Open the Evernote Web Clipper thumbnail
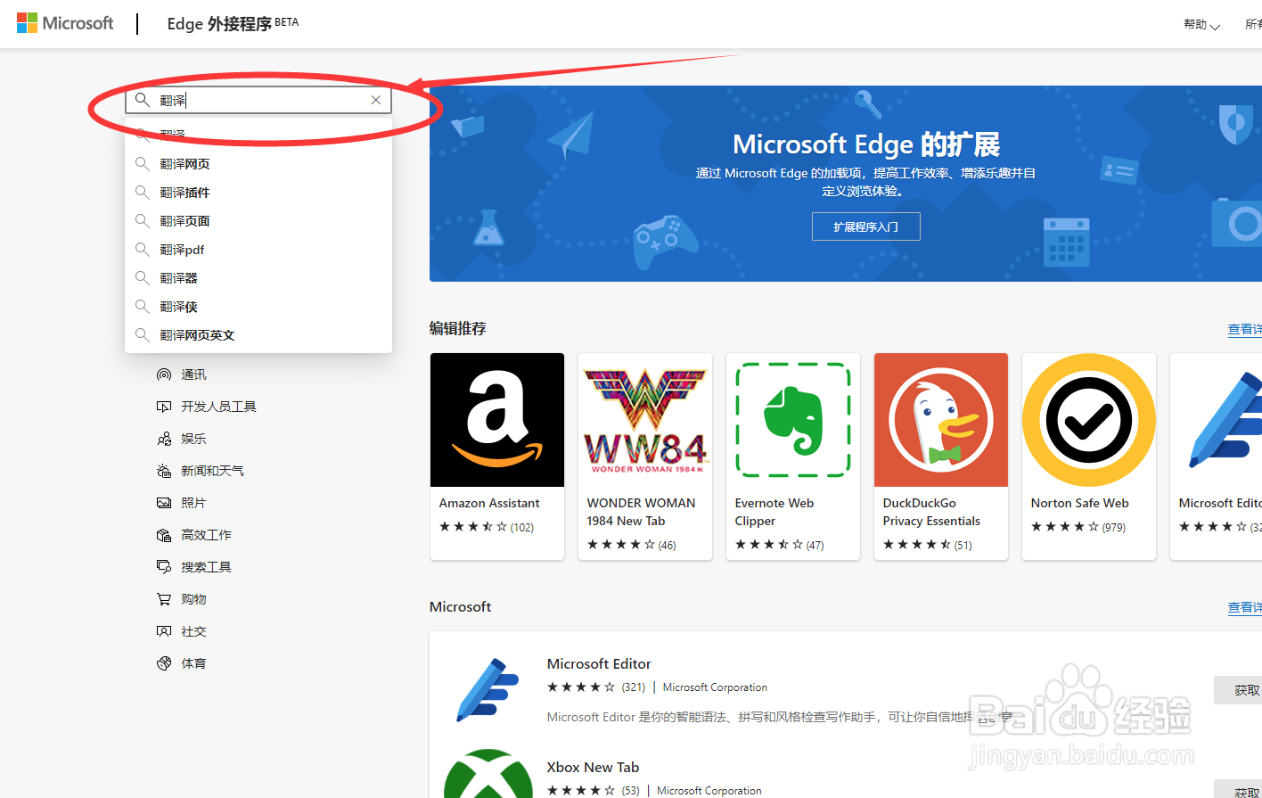Image resolution: width=1262 pixels, height=798 pixels. point(793,420)
